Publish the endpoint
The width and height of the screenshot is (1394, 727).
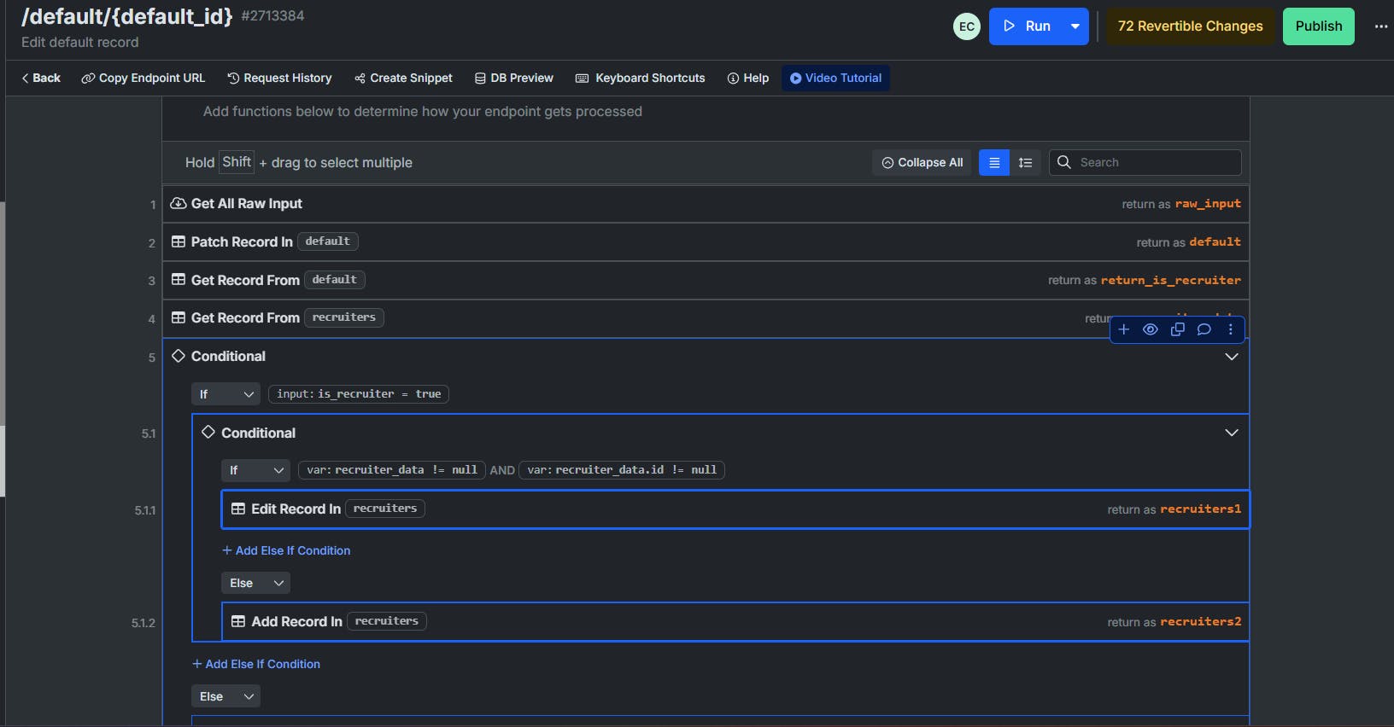(1319, 26)
